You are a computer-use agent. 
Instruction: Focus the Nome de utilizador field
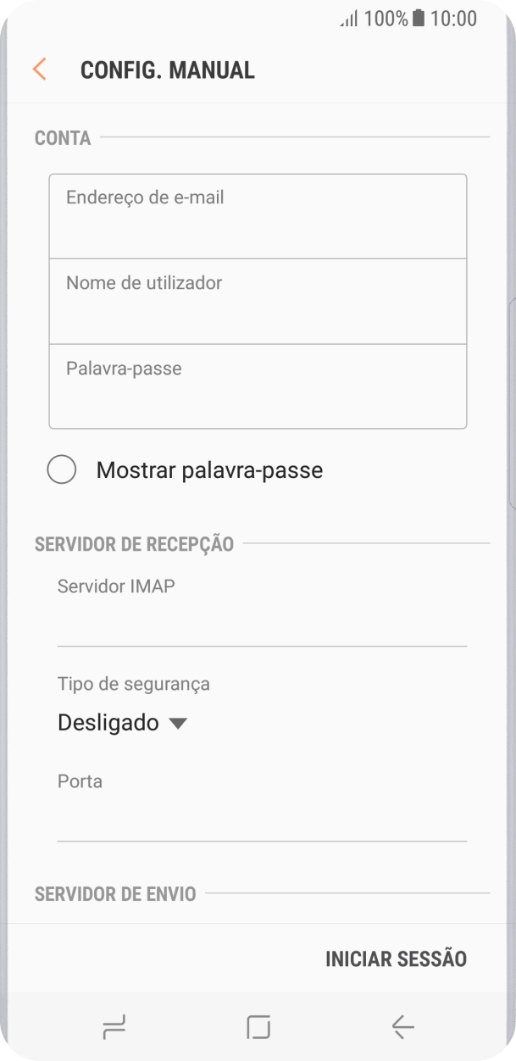coord(258,301)
